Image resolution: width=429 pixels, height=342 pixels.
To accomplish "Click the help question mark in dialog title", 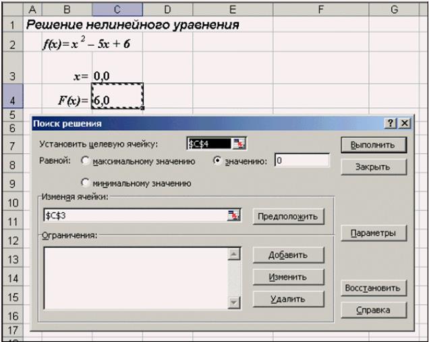I will [391, 123].
